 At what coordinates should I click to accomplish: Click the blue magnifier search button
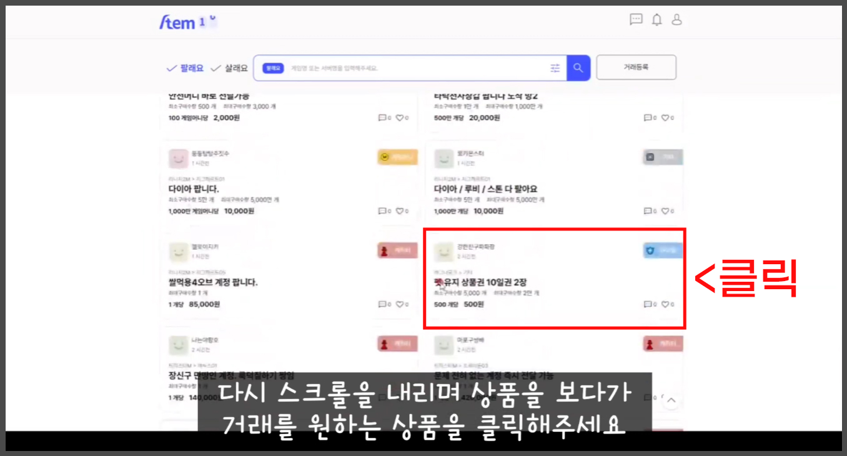point(578,68)
